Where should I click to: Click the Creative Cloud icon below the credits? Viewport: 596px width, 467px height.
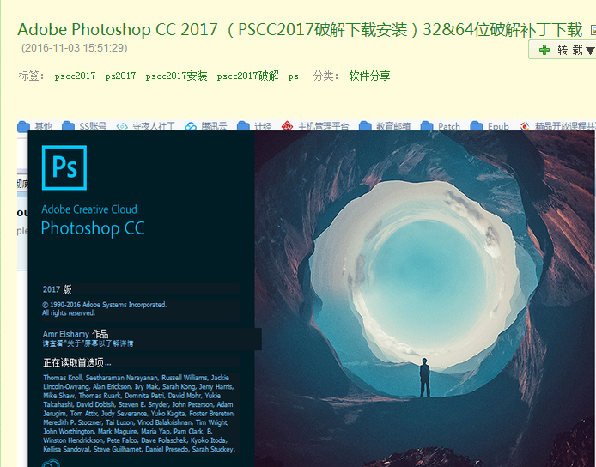(x=51, y=464)
